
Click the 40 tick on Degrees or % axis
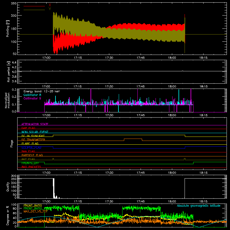coord(15,218)
